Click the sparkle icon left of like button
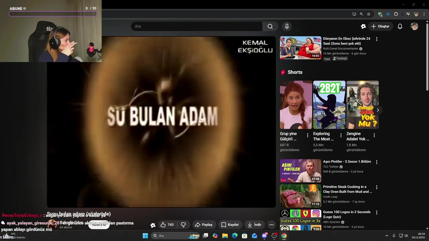The width and height of the screenshot is (429, 241). pos(153,225)
